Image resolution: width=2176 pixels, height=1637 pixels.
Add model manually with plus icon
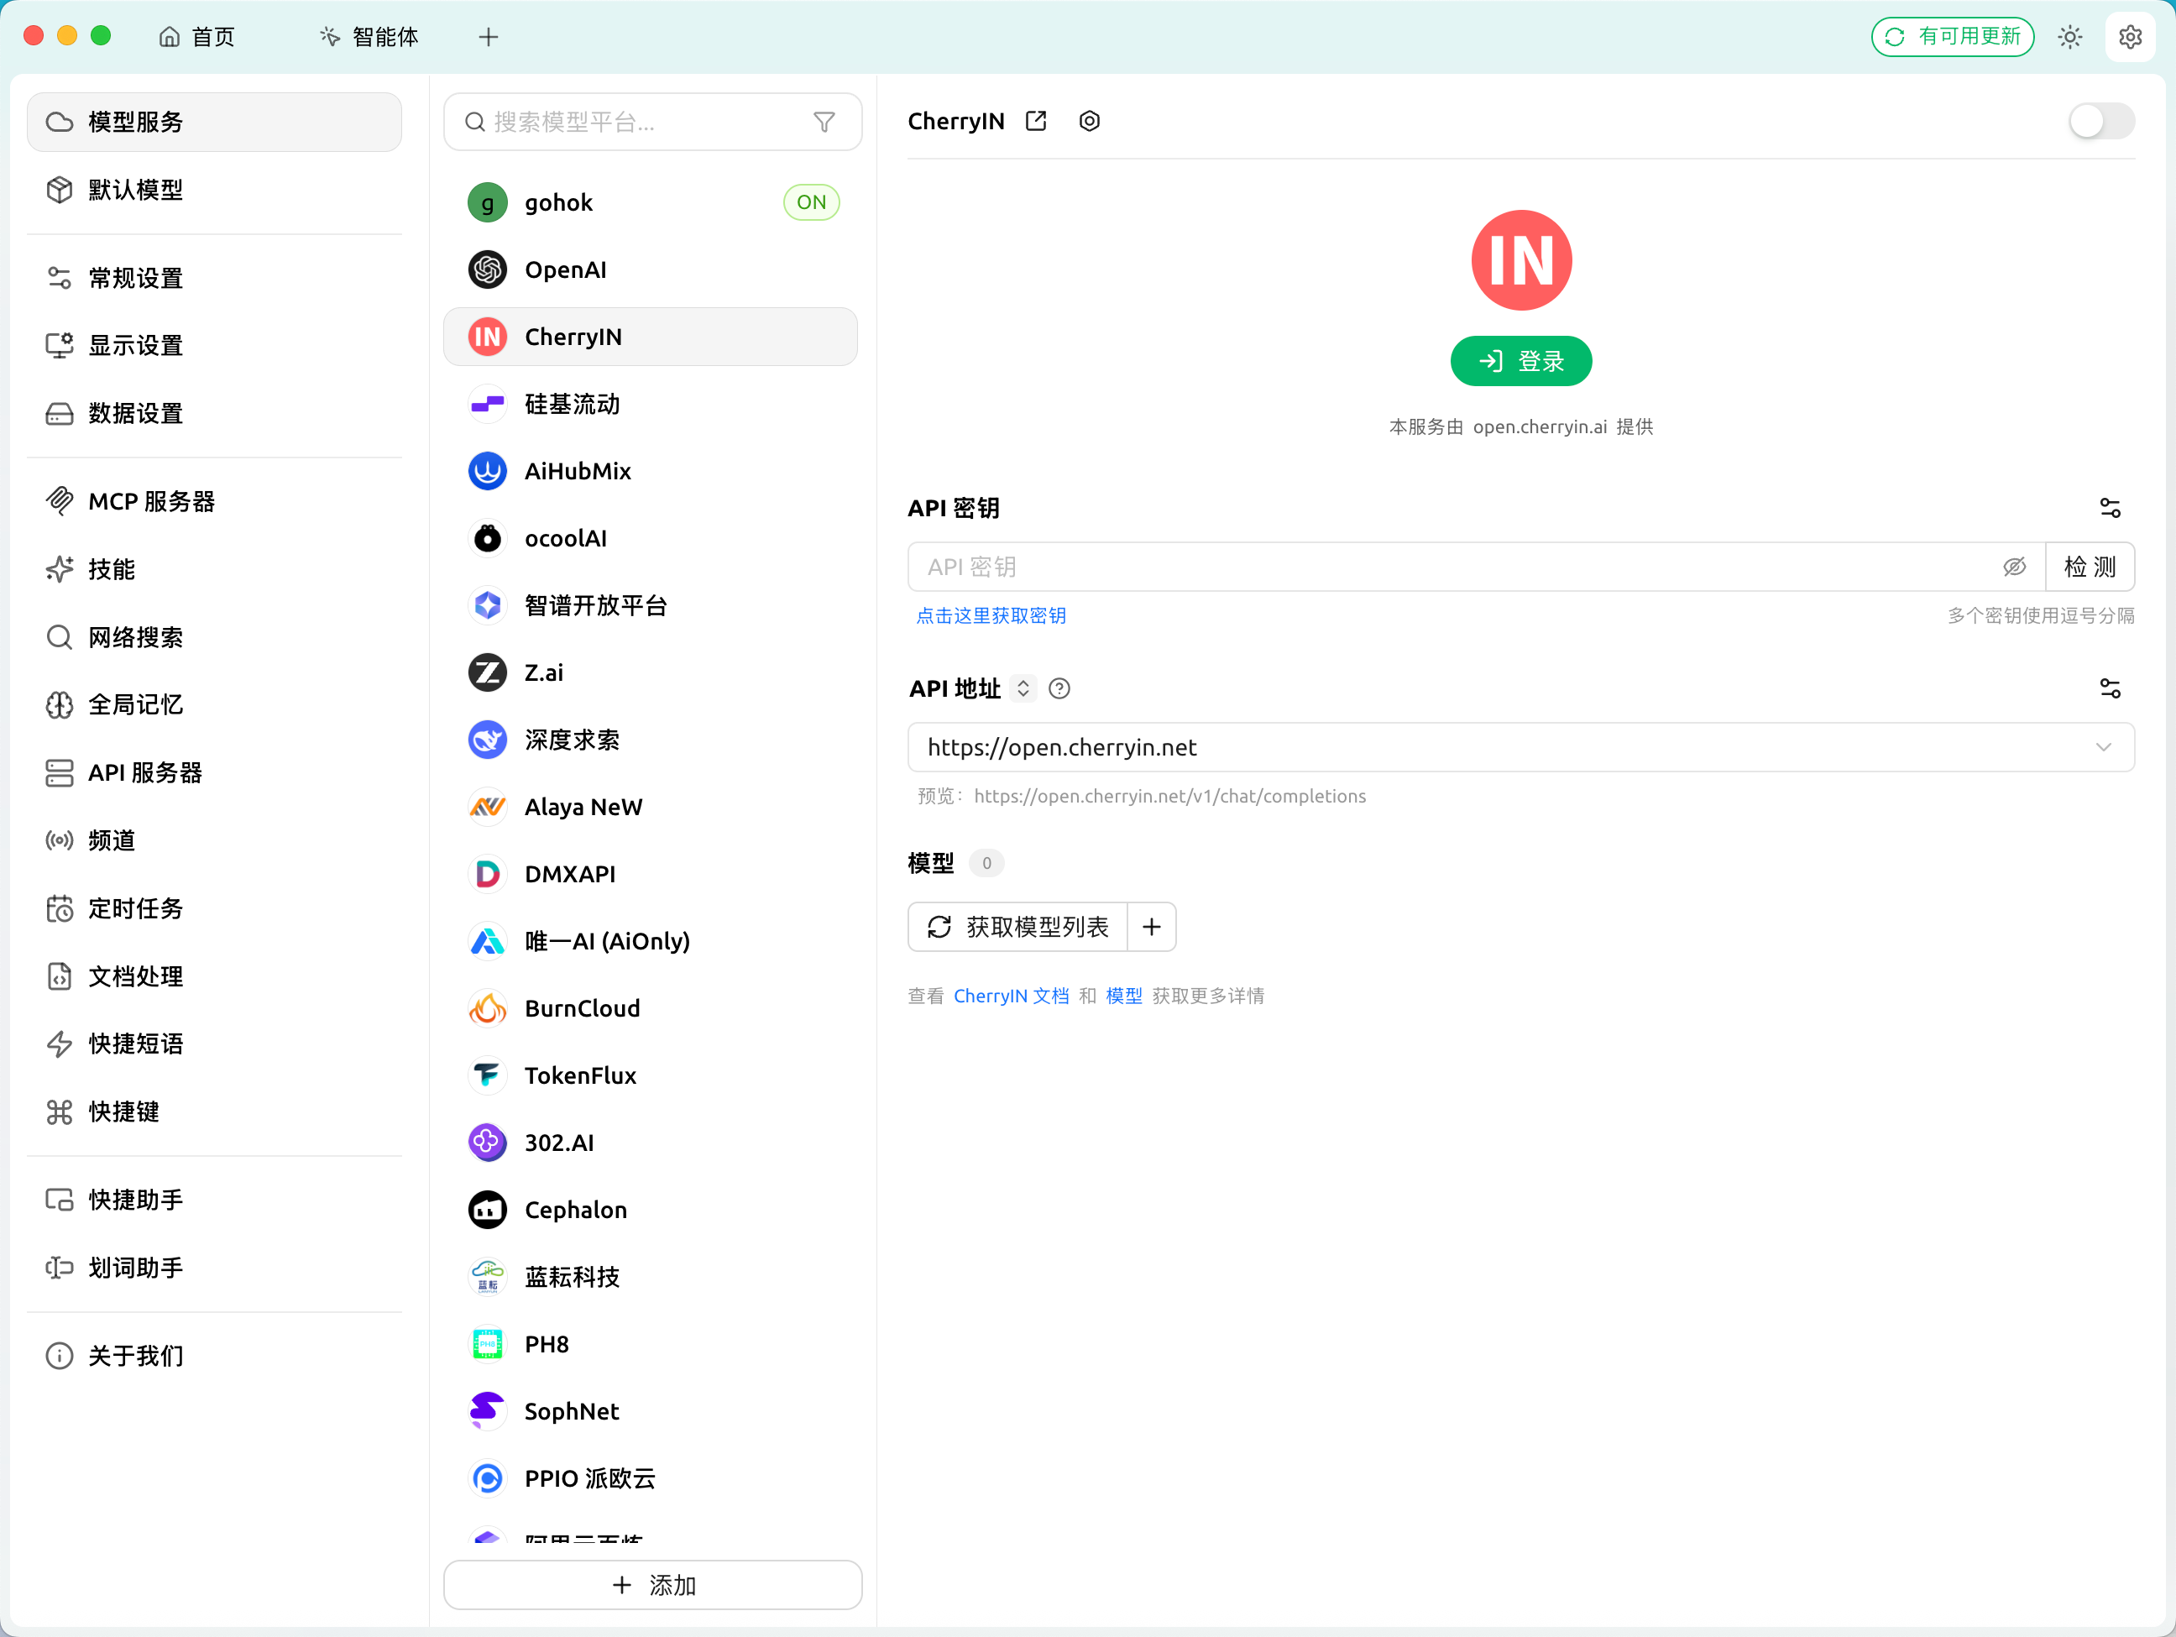click(1152, 927)
